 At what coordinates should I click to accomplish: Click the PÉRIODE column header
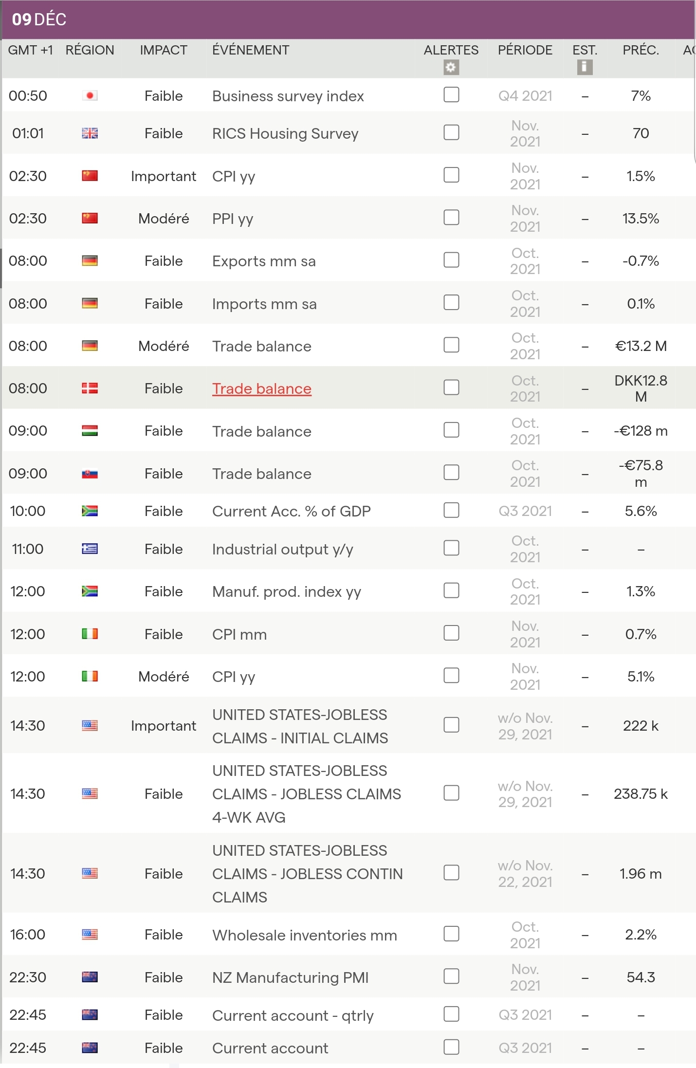[x=525, y=50]
